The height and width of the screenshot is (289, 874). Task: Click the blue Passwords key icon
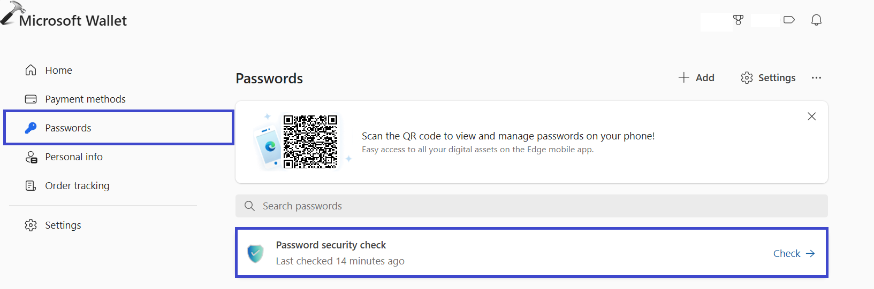(31, 128)
